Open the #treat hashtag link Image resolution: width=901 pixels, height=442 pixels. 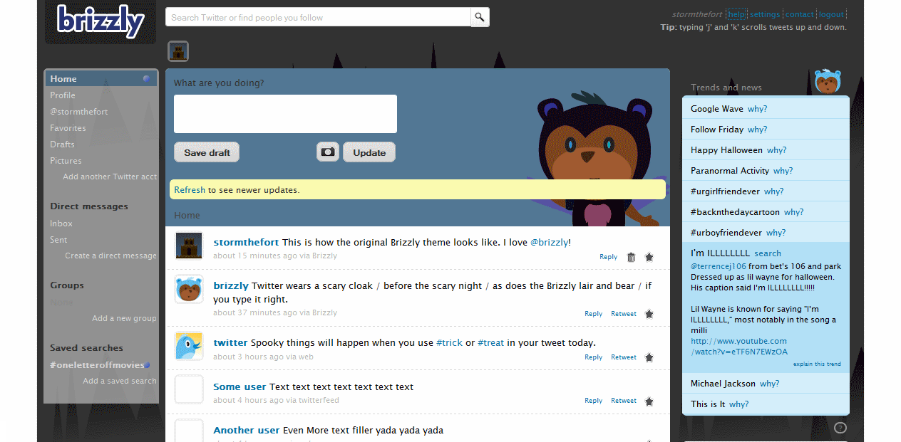click(x=490, y=342)
